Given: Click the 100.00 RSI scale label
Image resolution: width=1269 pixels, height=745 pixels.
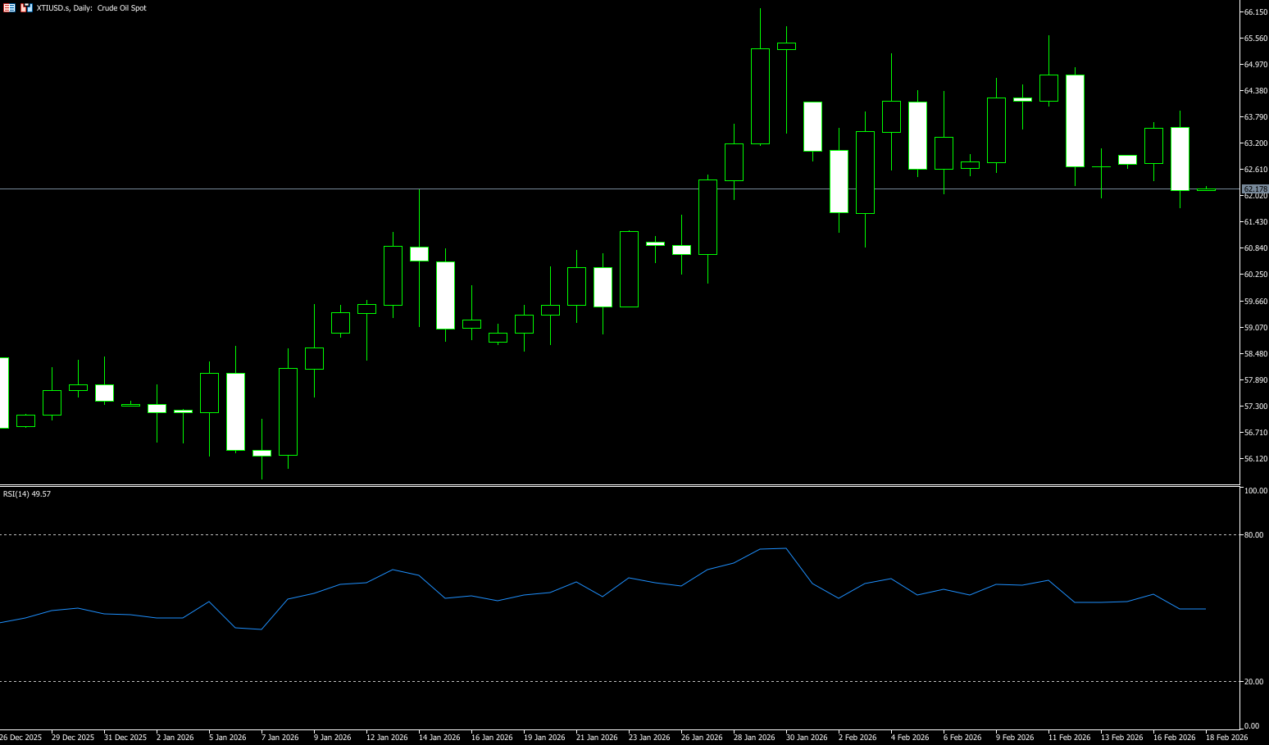Looking at the screenshot, I should (x=1255, y=491).
